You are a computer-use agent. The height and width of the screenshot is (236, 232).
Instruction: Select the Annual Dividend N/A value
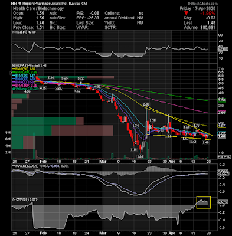coord(140,18)
